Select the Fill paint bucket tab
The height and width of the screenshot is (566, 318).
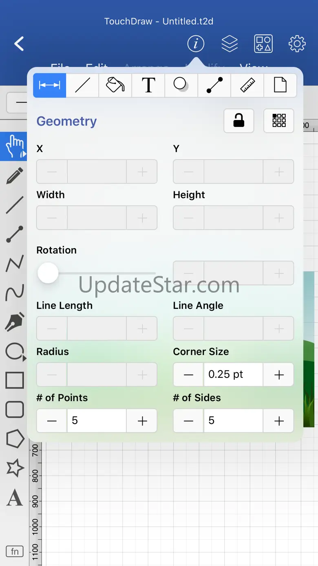pos(115,85)
